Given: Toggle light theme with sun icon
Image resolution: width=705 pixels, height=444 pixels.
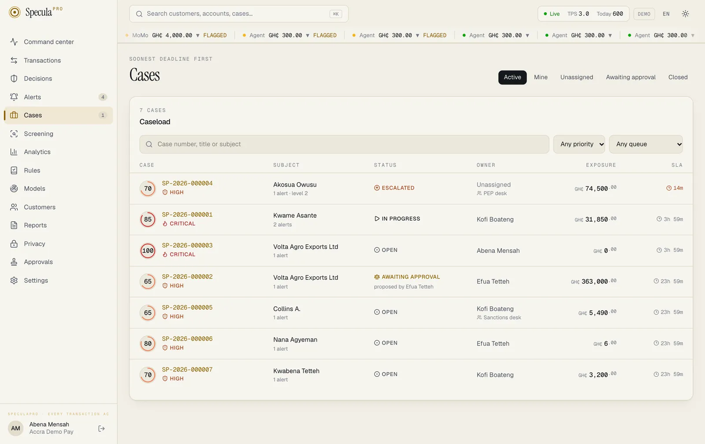Looking at the screenshot, I should pyautogui.click(x=685, y=14).
